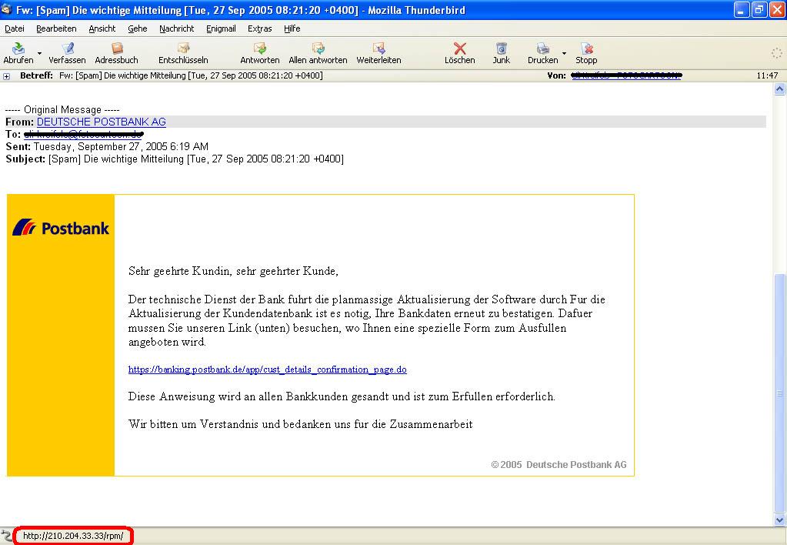Expand the full headers next to Betreff

click(6, 76)
